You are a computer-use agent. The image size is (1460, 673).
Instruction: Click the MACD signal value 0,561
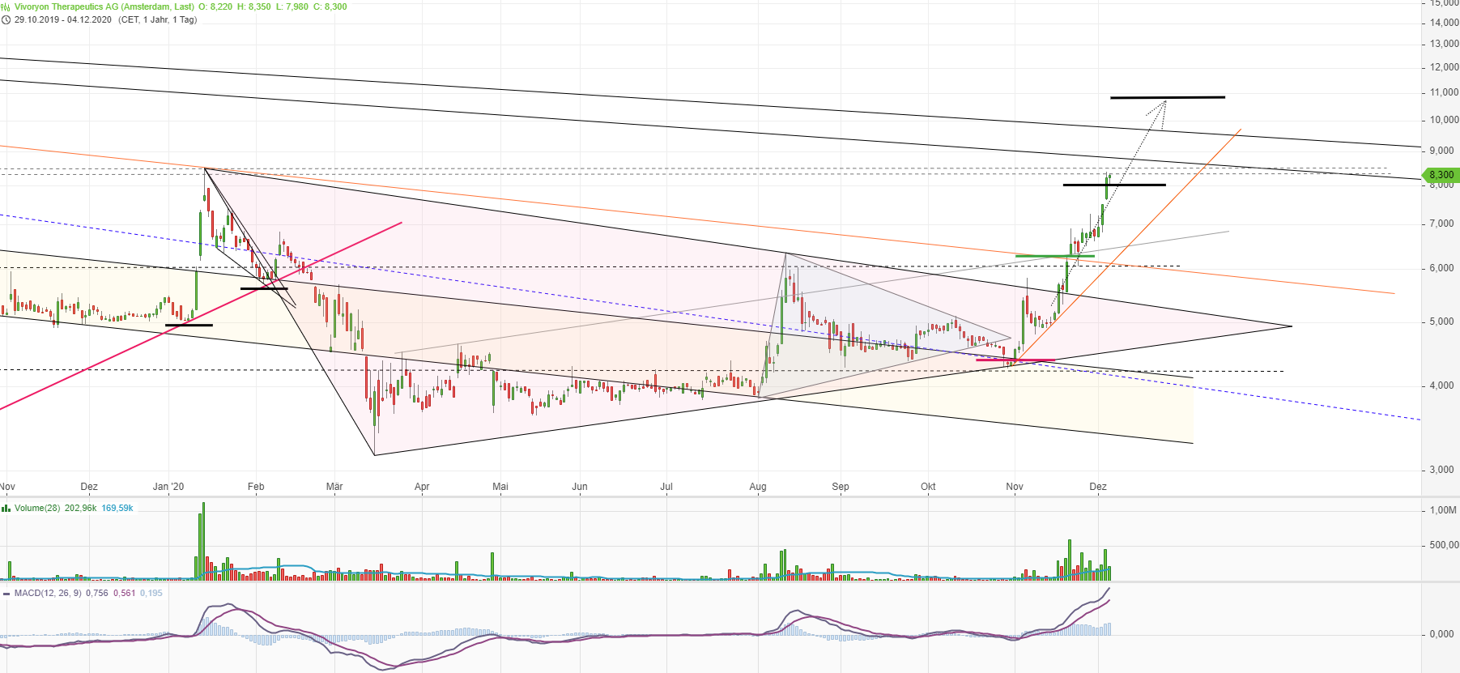125,593
